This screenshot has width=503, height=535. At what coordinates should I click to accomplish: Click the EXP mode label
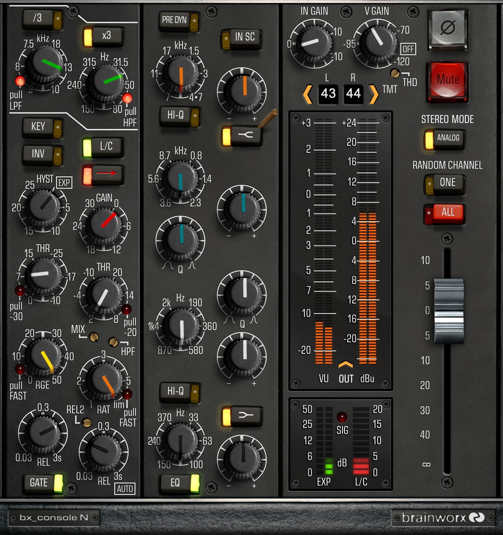pos(64,183)
